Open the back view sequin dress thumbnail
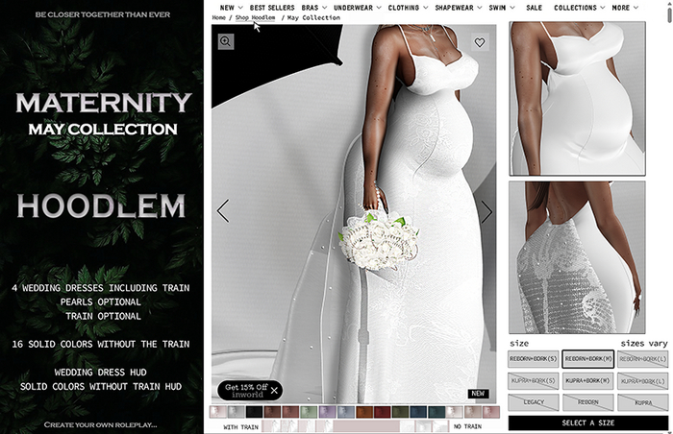Viewport: 673px width, 434px height. tap(577, 257)
